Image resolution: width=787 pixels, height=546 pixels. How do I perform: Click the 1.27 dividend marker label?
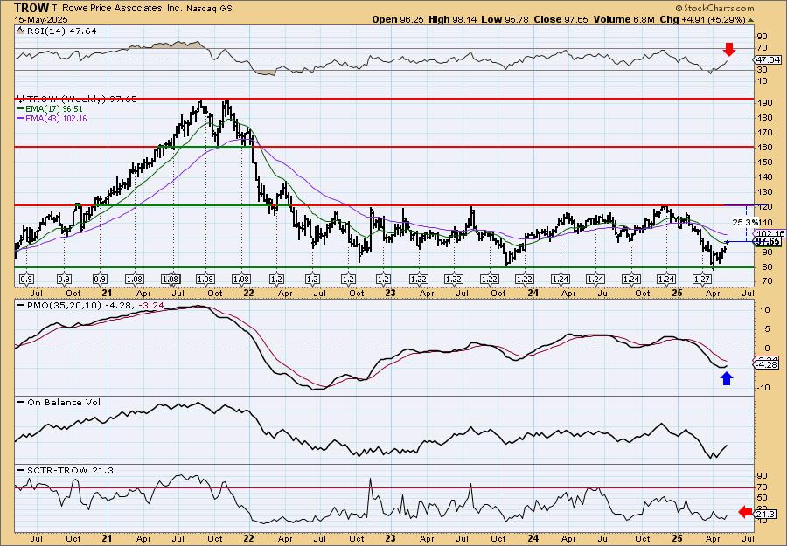(x=703, y=279)
